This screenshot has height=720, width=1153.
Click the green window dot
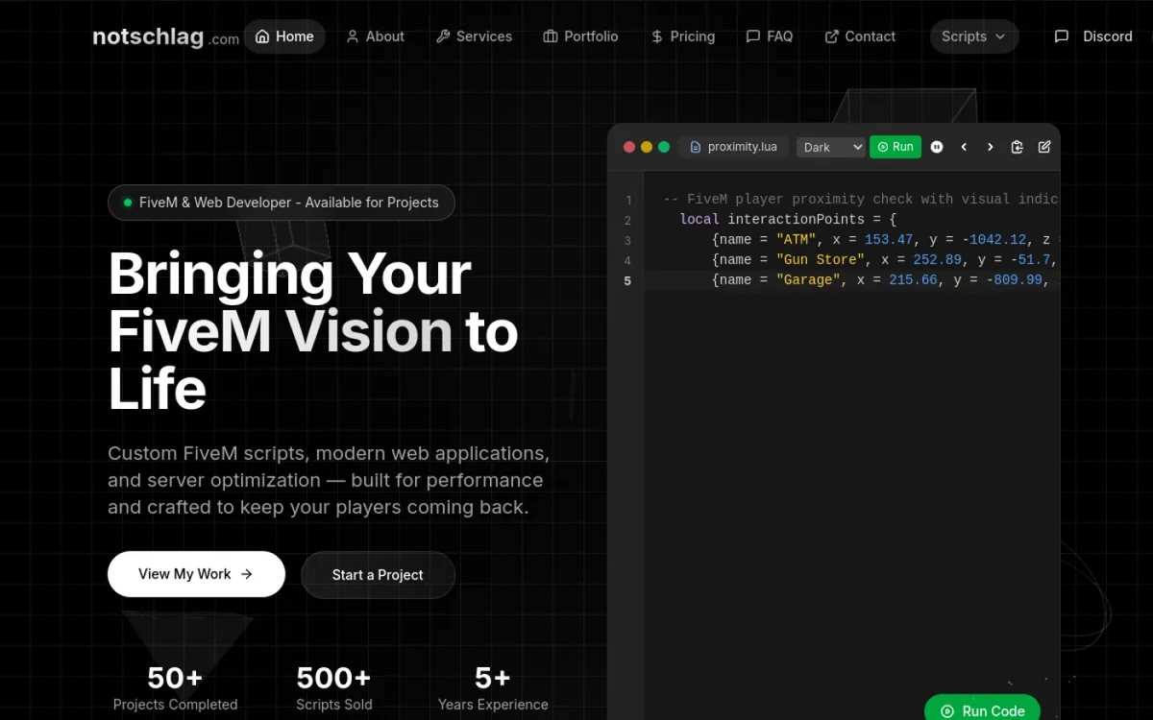click(664, 147)
